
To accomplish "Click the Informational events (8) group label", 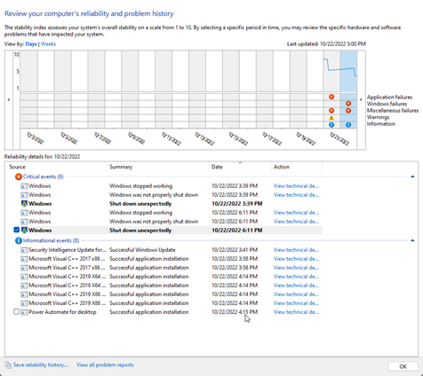I will pyautogui.click(x=51, y=240).
